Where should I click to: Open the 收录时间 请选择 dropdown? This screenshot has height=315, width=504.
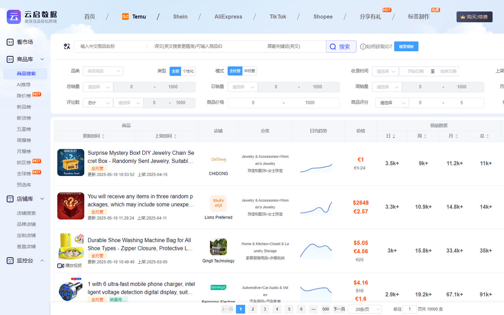coord(385,71)
